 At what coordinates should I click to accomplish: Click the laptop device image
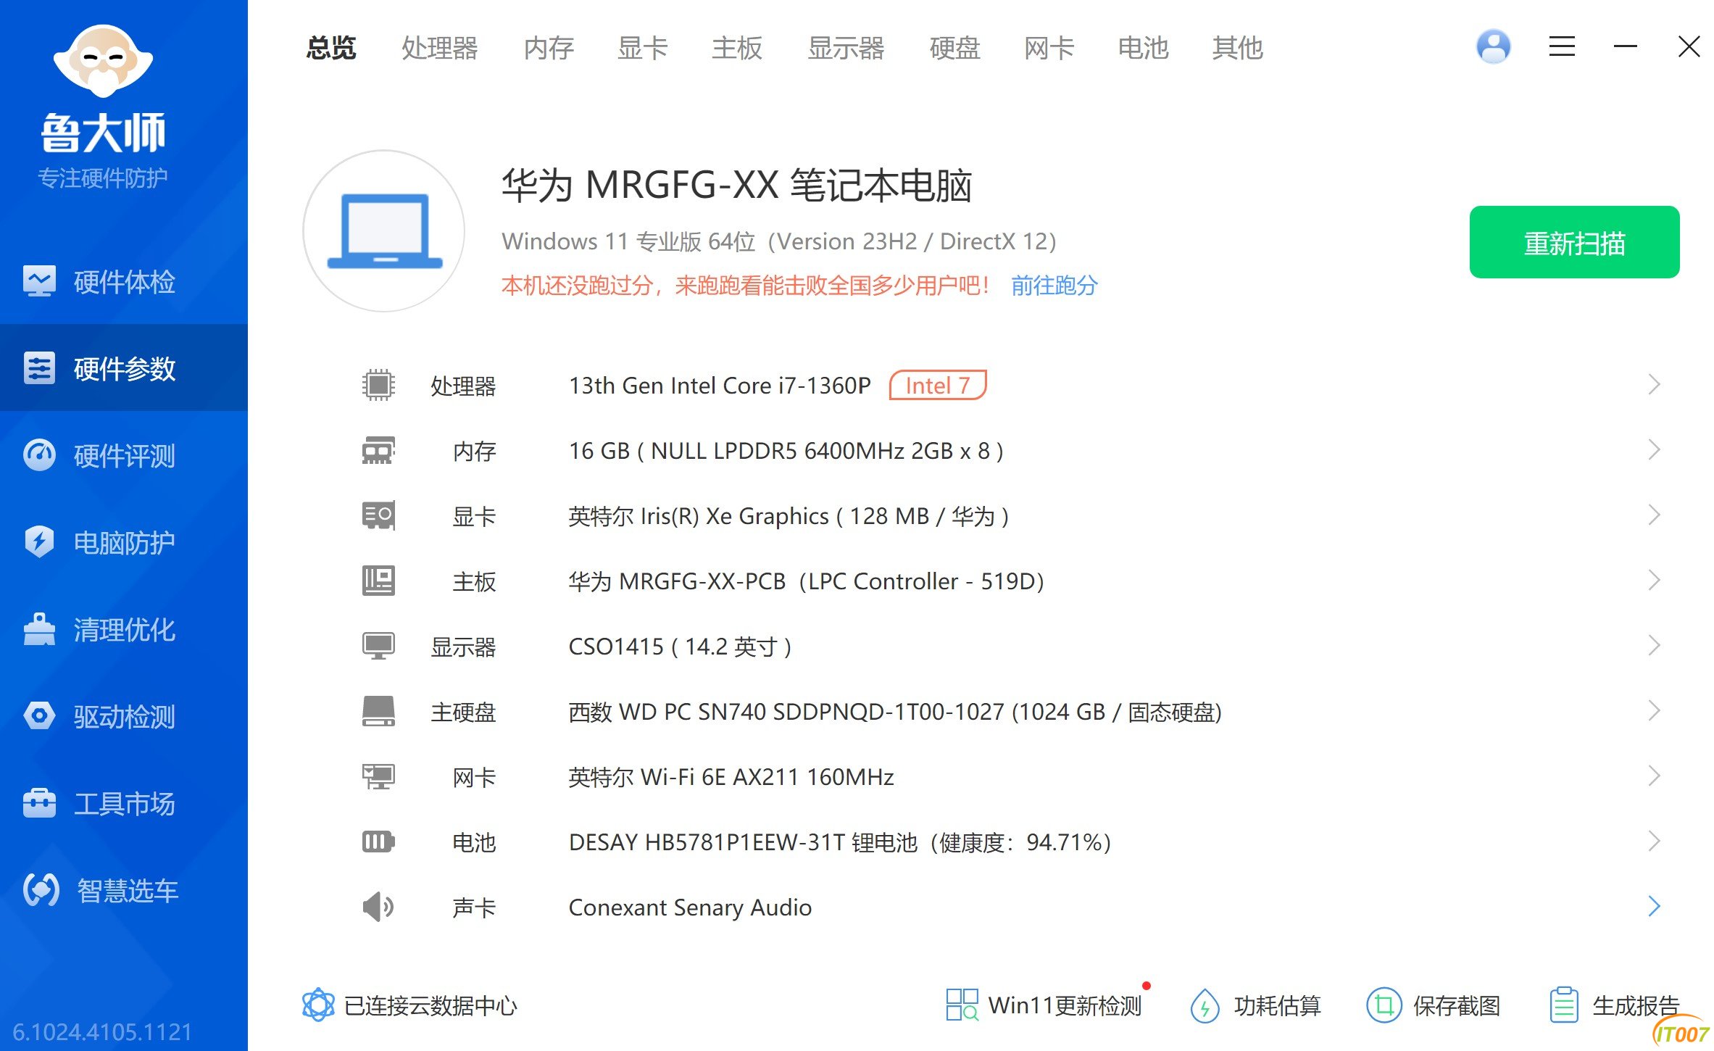384,231
